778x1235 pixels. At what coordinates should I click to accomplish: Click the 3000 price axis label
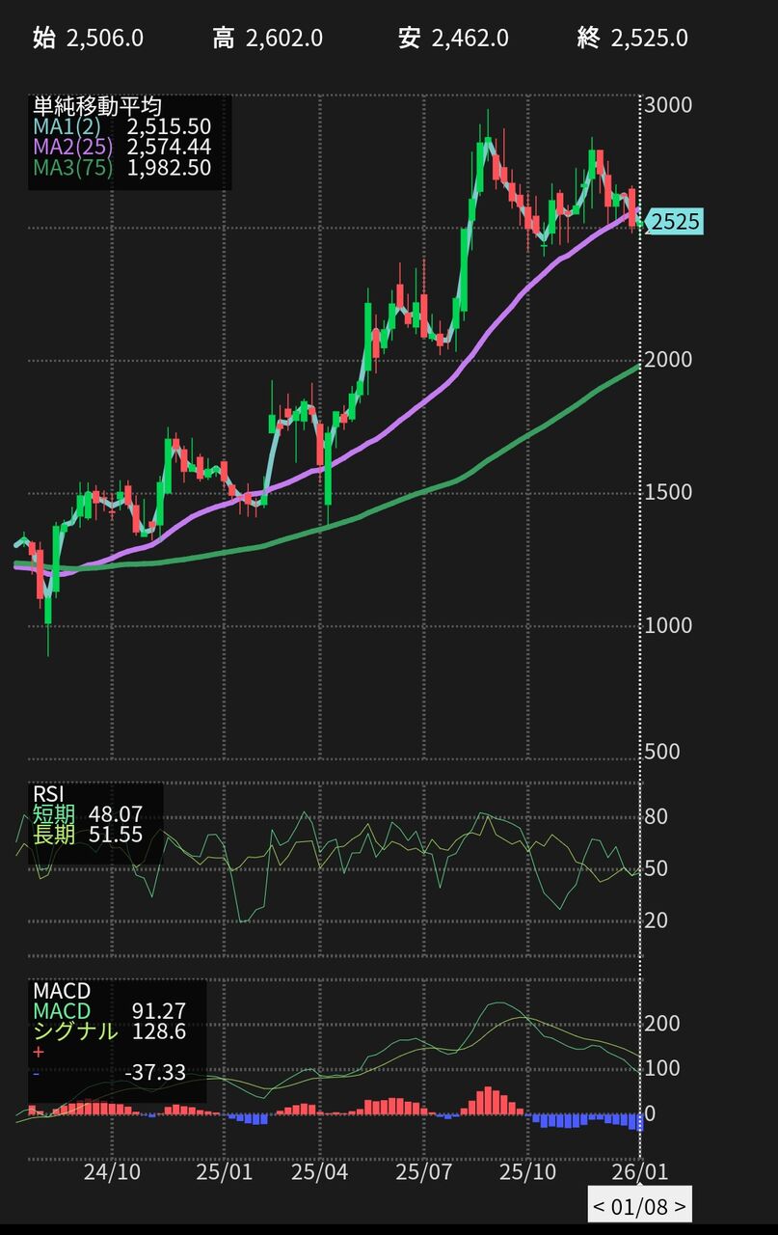[x=669, y=104]
